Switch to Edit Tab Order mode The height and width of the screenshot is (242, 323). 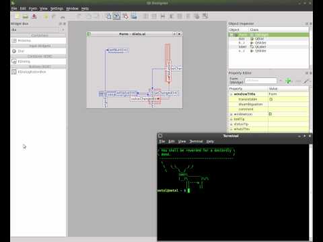pyautogui.click(x=134, y=16)
